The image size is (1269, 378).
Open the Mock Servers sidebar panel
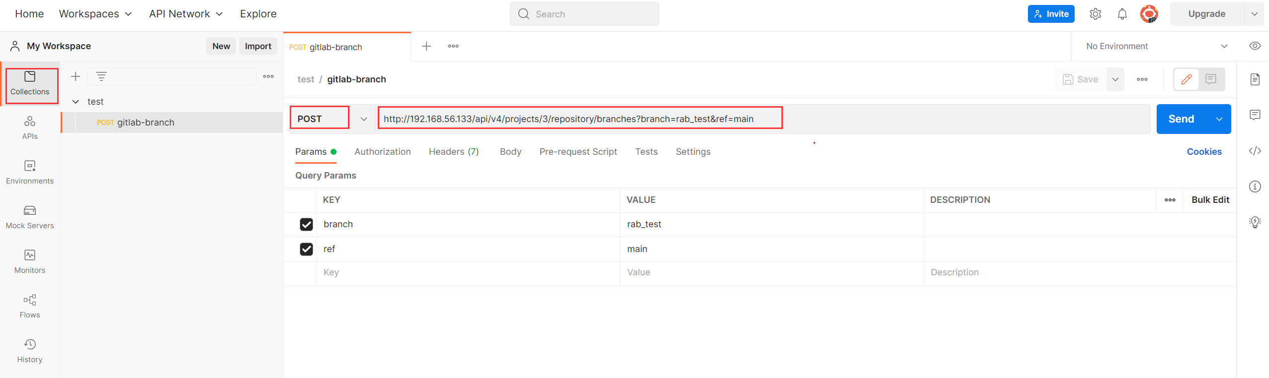tap(30, 217)
